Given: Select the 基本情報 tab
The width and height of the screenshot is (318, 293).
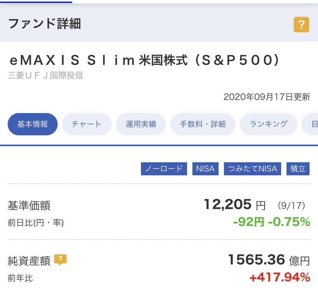Looking at the screenshot, I should pyautogui.click(x=33, y=124).
